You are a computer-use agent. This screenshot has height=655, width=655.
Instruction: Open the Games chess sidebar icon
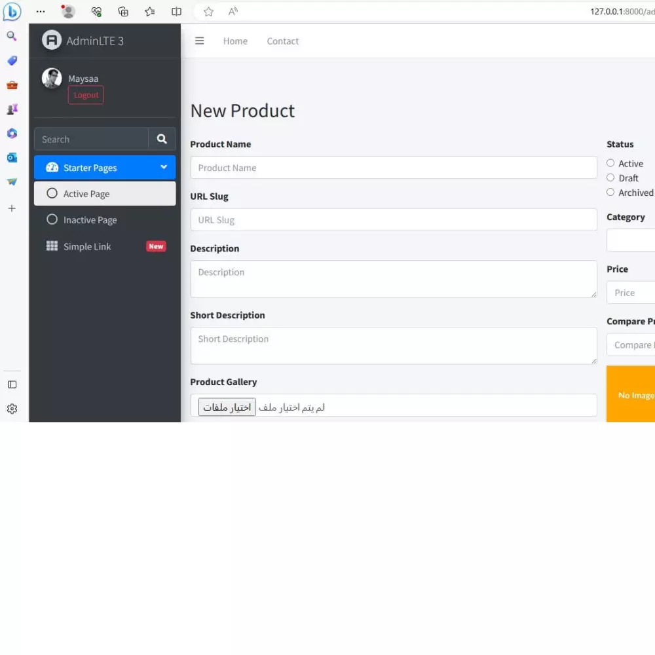point(12,109)
